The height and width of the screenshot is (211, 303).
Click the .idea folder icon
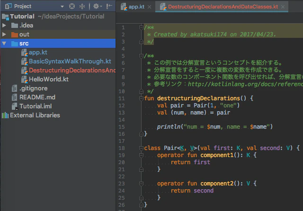click(15, 25)
